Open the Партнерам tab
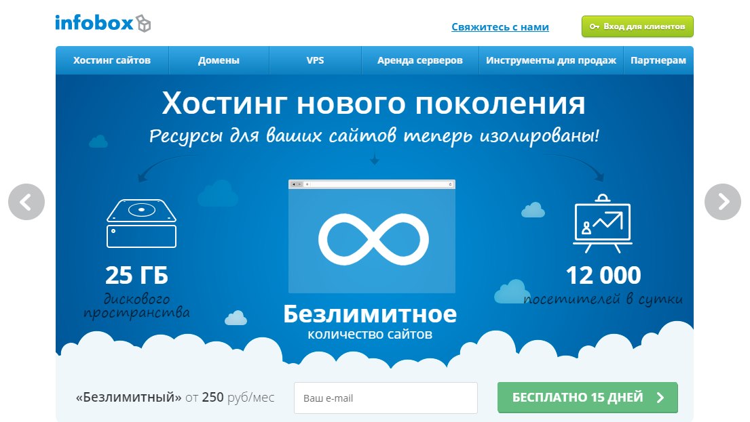This screenshot has height=422, width=750. tap(658, 60)
